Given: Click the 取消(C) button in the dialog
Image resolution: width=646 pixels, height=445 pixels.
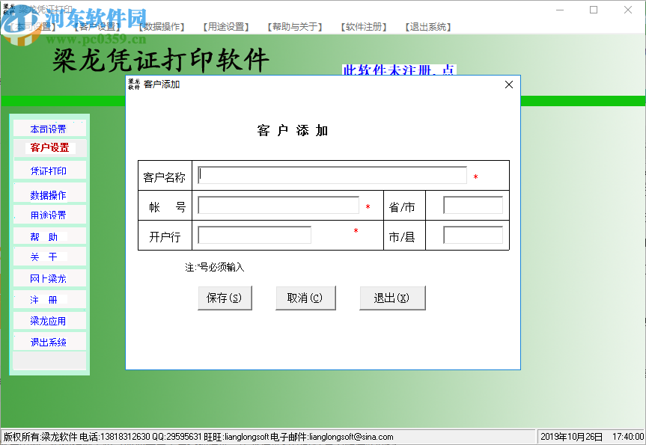Looking at the screenshot, I should [305, 297].
